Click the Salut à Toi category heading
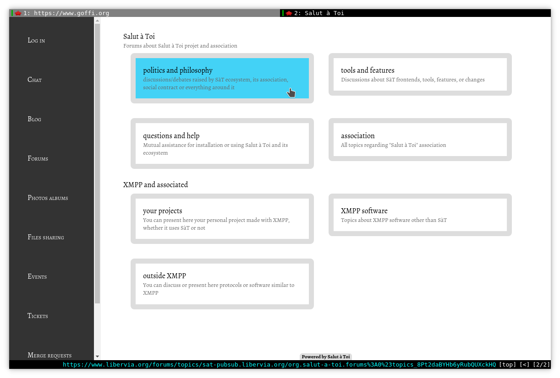 (x=139, y=37)
